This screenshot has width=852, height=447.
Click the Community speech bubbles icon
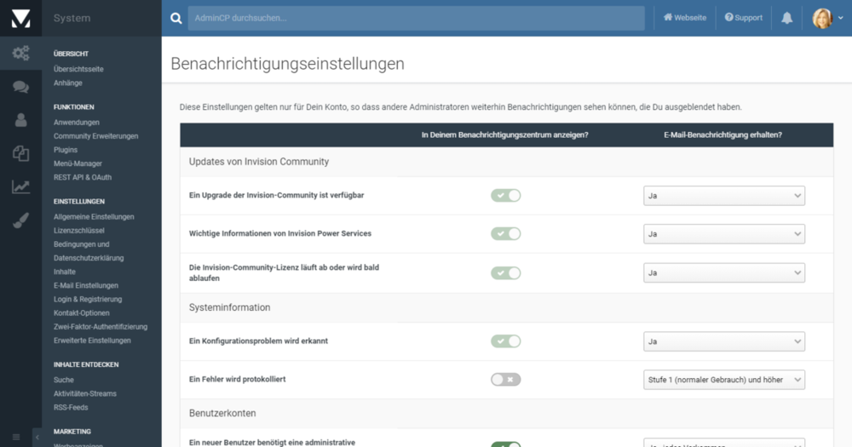(20, 87)
